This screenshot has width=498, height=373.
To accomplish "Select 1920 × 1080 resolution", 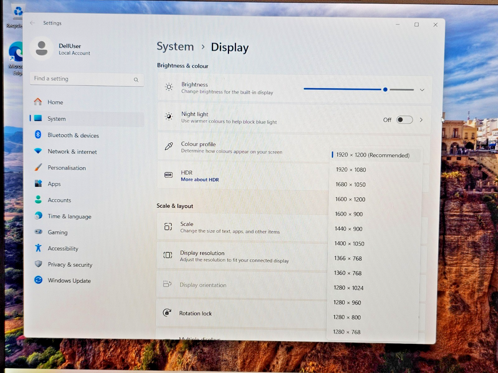I will point(351,170).
